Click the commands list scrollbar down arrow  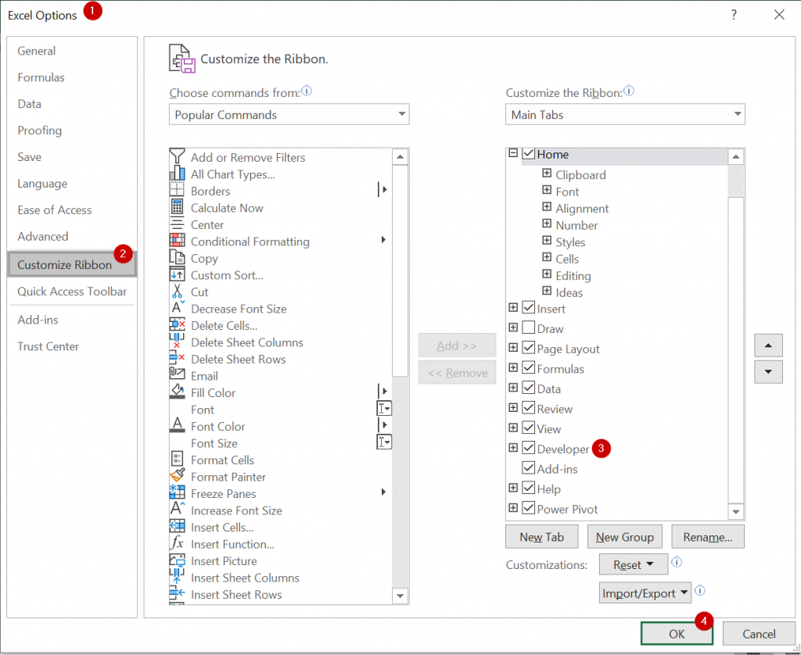click(x=400, y=596)
